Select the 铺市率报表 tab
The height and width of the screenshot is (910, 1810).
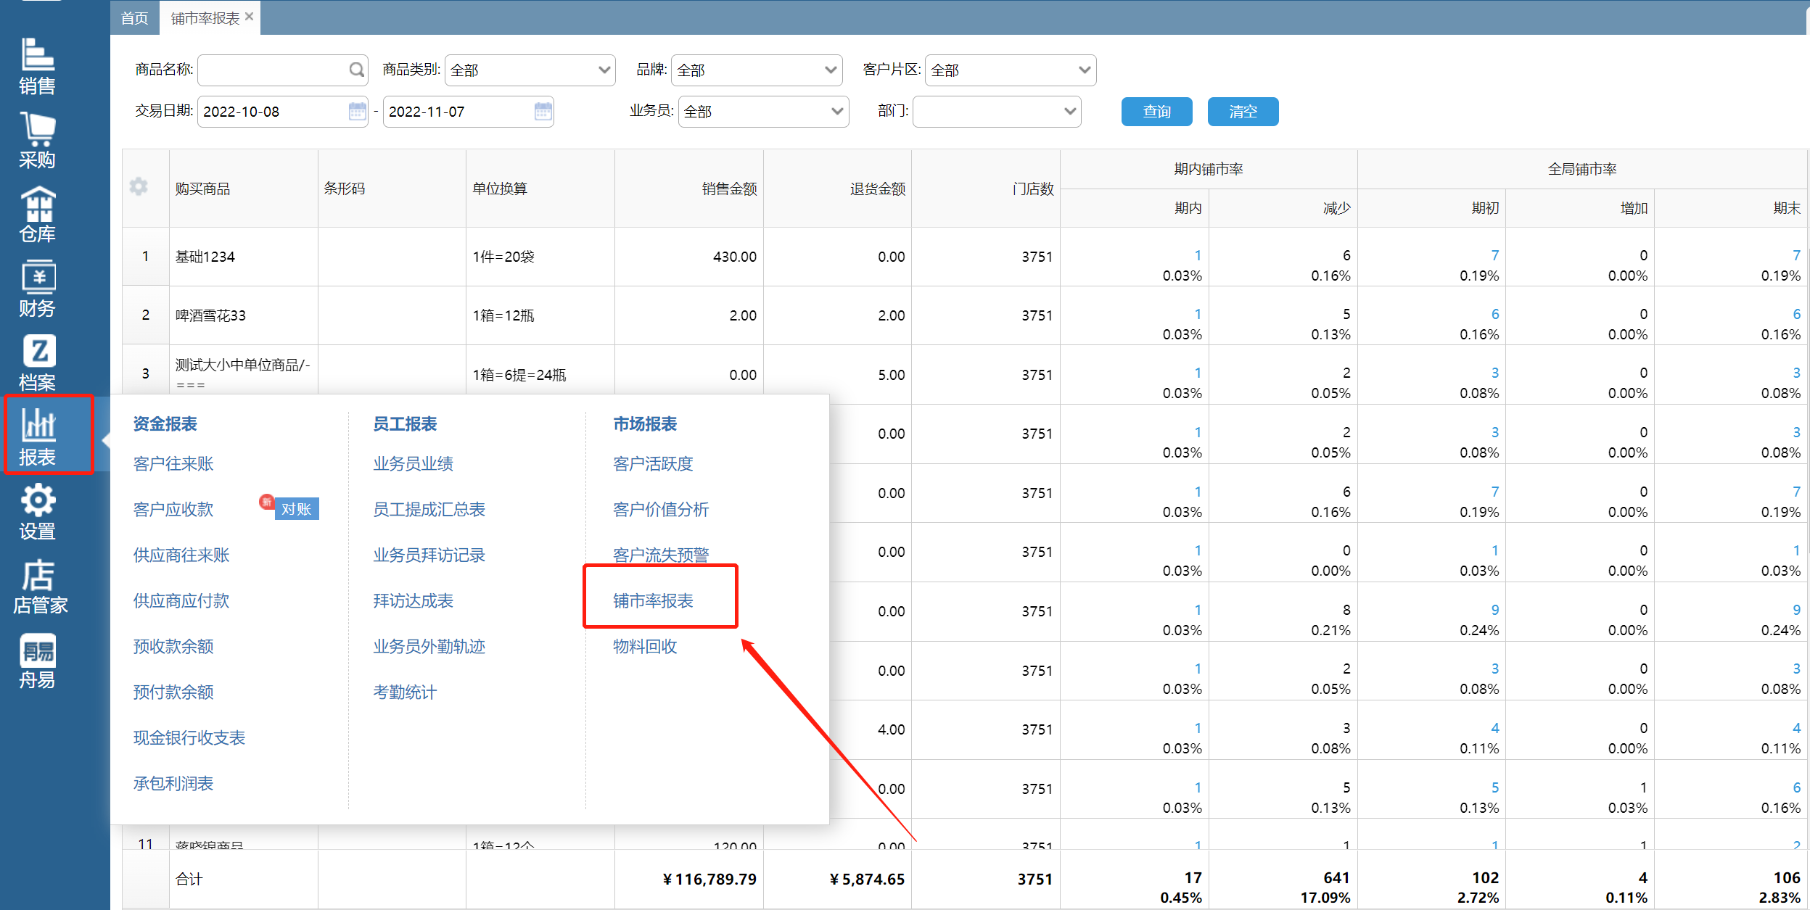205,18
